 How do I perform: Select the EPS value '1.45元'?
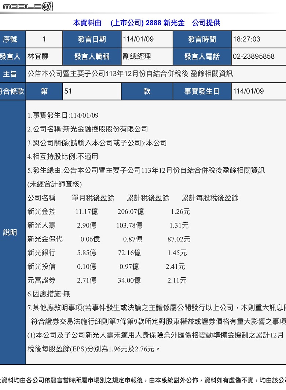tap(177, 253)
